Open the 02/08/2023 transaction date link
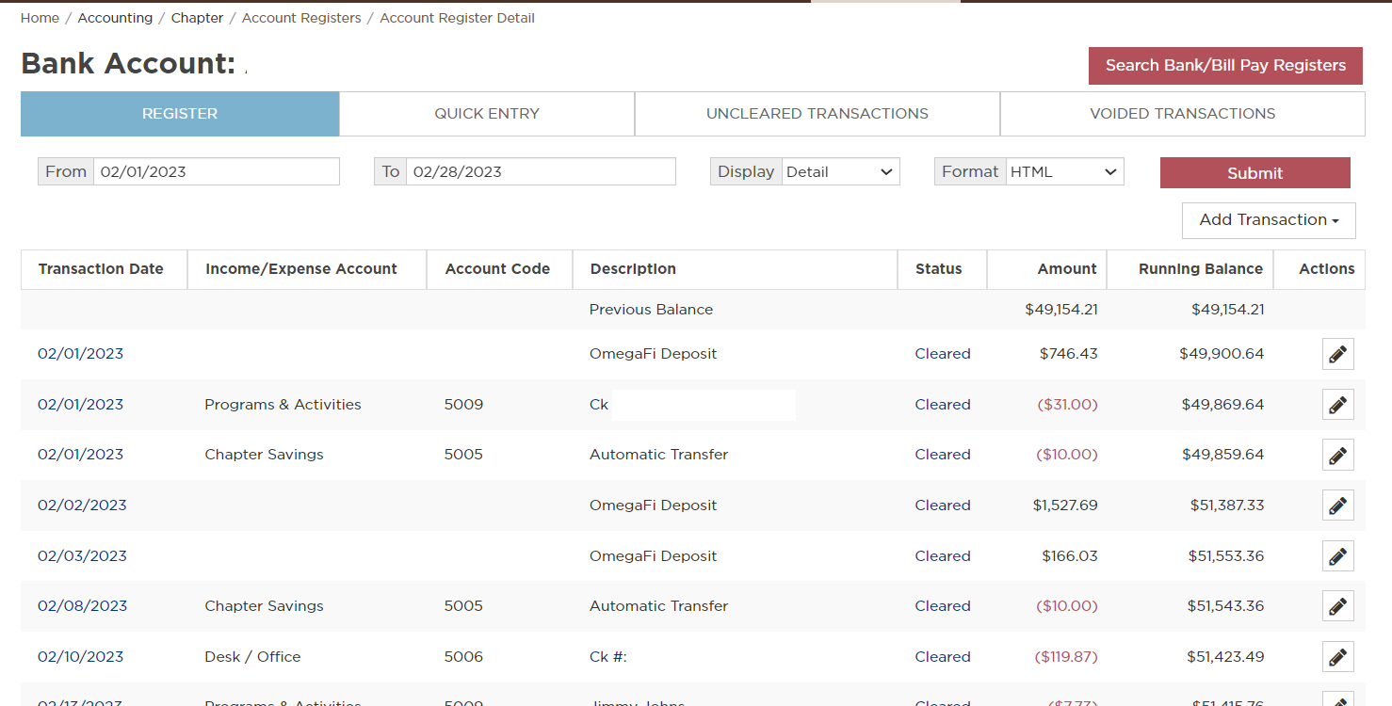1392x706 pixels. [x=82, y=606]
